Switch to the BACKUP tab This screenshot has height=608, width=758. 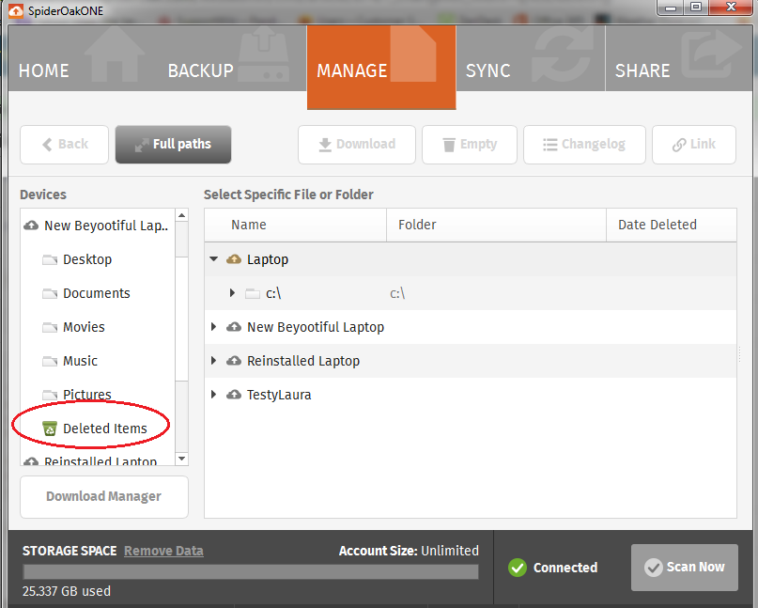tap(232, 58)
